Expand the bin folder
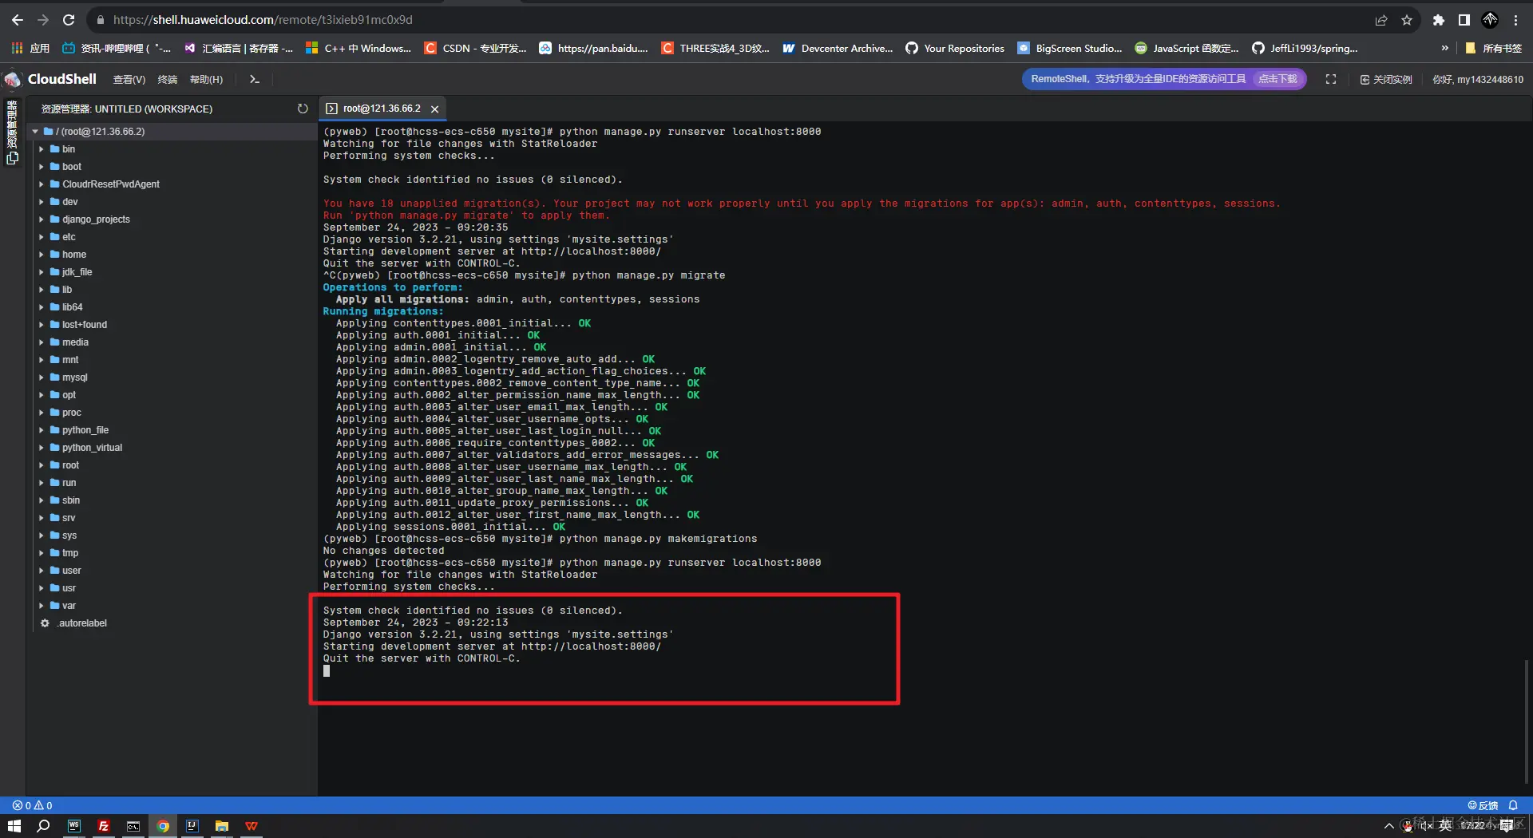1533x838 pixels. 42,149
